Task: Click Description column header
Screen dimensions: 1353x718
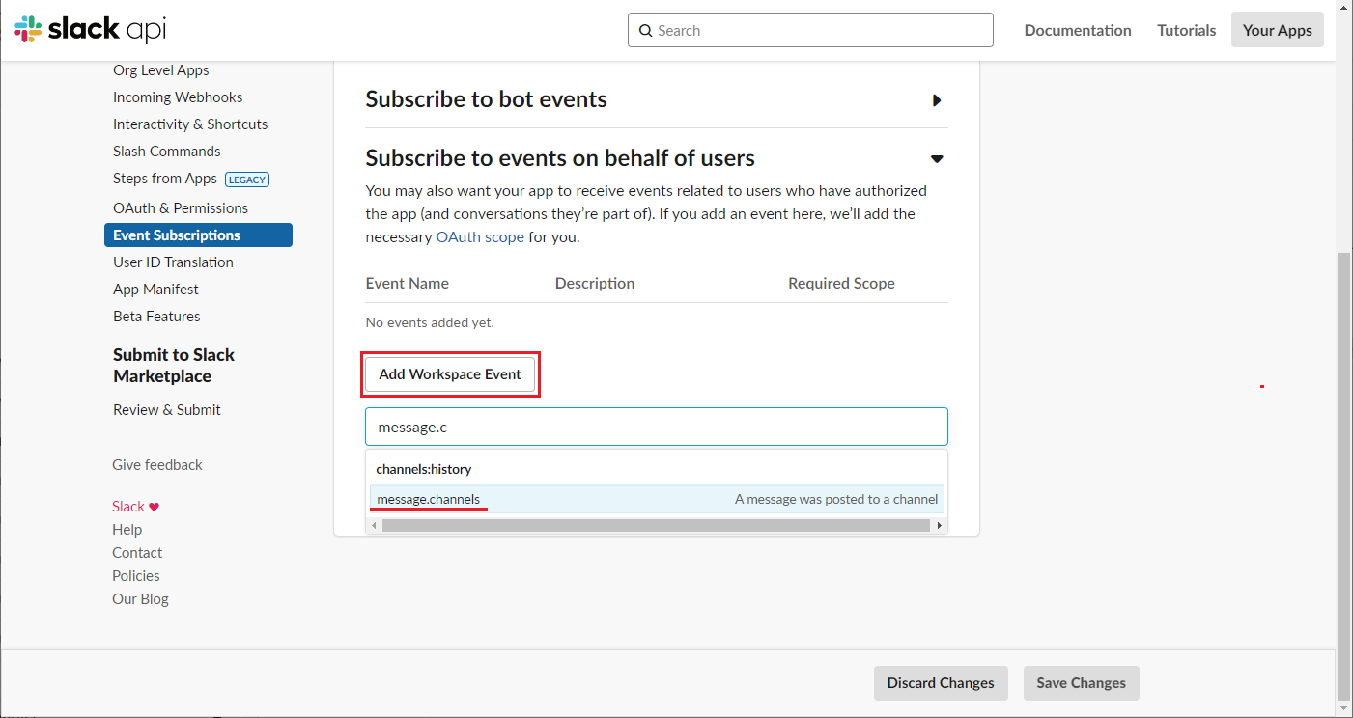Action: tap(595, 284)
